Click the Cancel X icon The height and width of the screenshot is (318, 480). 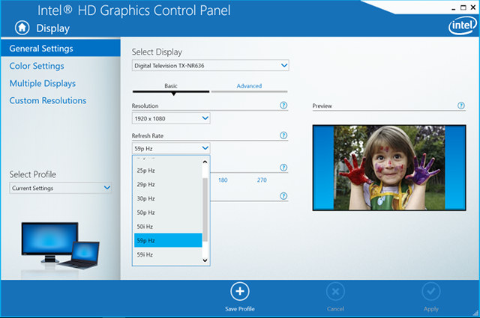[335, 292]
